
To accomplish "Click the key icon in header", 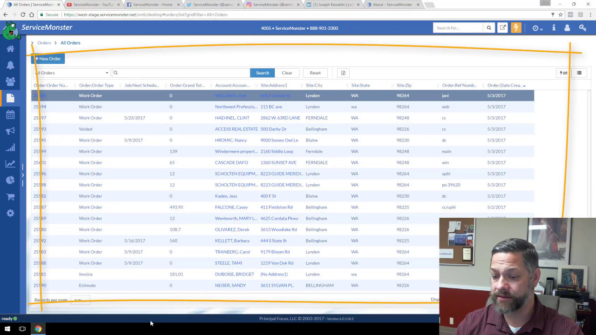I will [582, 28].
